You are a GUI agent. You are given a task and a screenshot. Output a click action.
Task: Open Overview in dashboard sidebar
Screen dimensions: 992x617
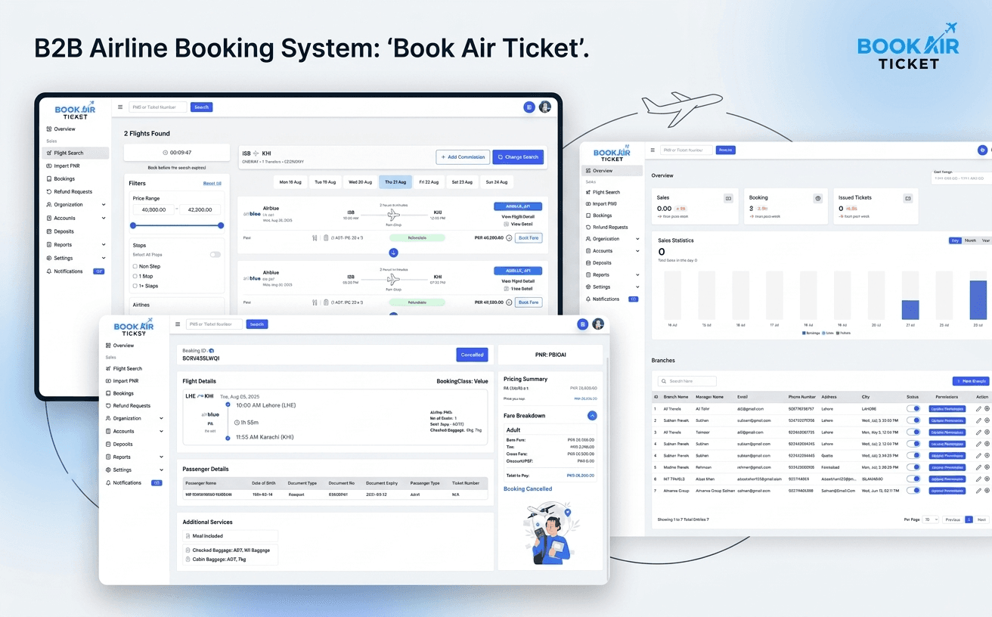612,171
